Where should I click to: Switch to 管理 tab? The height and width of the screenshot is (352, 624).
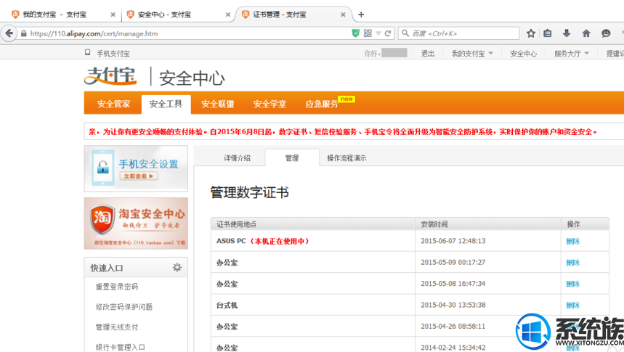point(292,158)
